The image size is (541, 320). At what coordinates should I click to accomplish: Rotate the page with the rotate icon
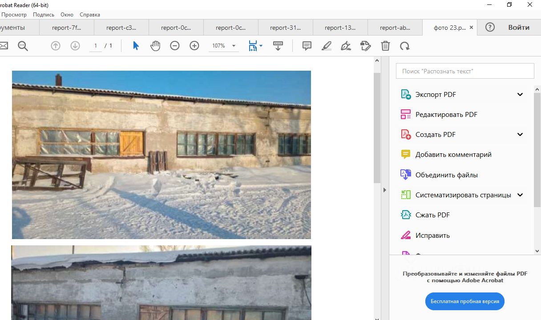(404, 46)
